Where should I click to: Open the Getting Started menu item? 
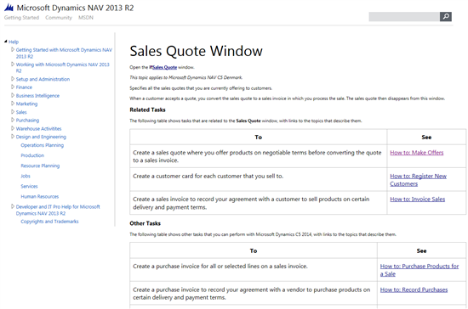(x=21, y=18)
